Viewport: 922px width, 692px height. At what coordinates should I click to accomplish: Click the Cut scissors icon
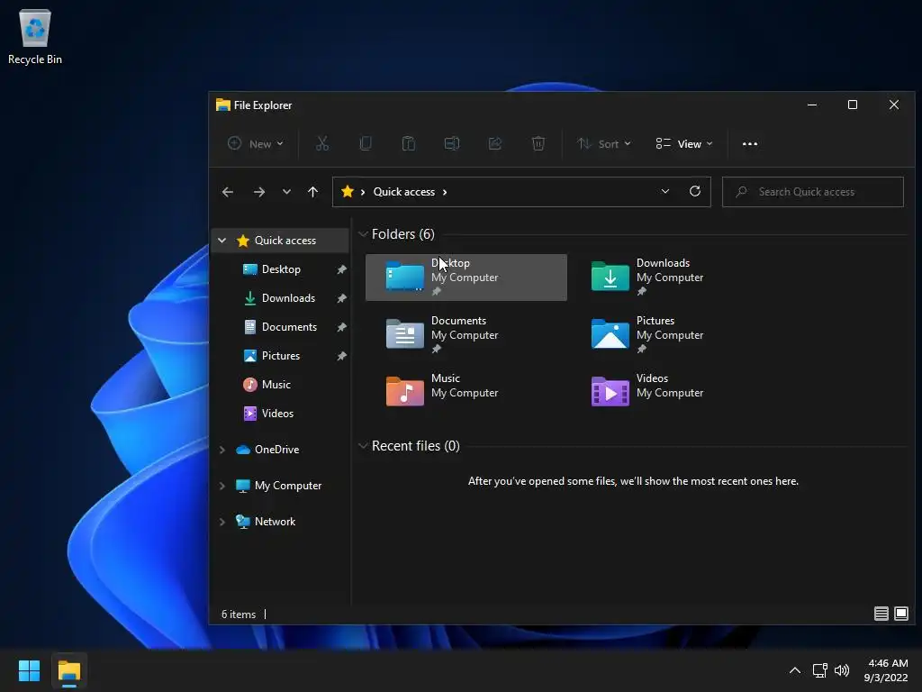pyautogui.click(x=322, y=143)
